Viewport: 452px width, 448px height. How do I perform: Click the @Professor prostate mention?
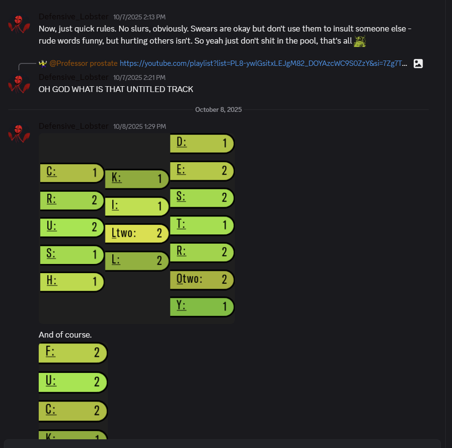[83, 63]
